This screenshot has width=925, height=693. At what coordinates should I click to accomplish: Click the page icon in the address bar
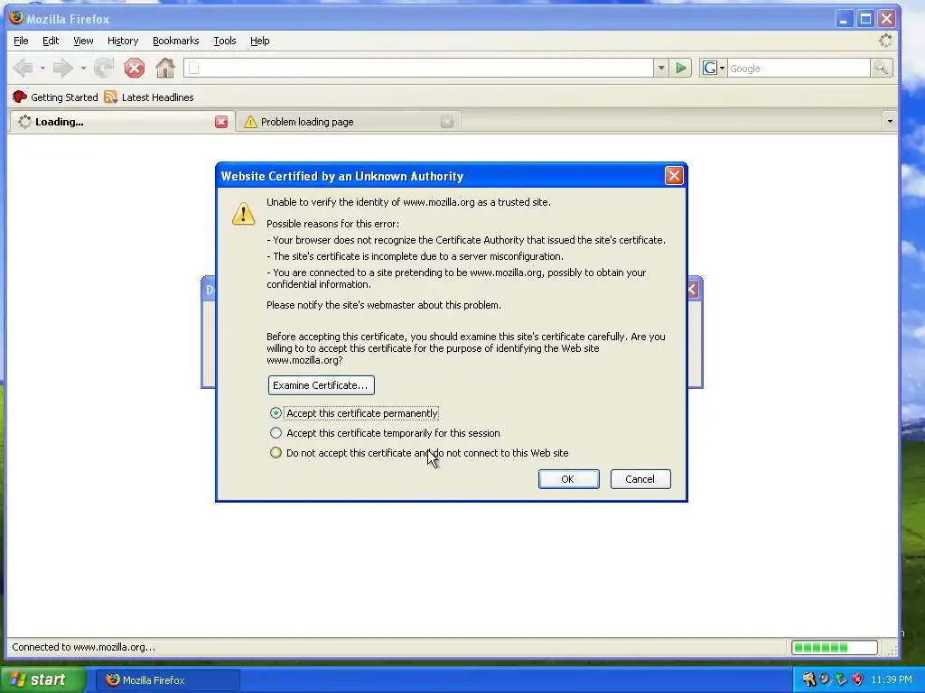tap(194, 69)
